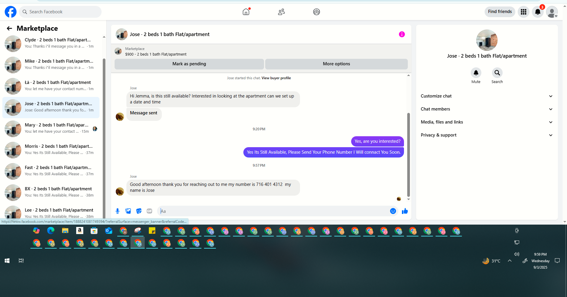
Task: Open the Lee conversation
Action: (x=51, y=212)
